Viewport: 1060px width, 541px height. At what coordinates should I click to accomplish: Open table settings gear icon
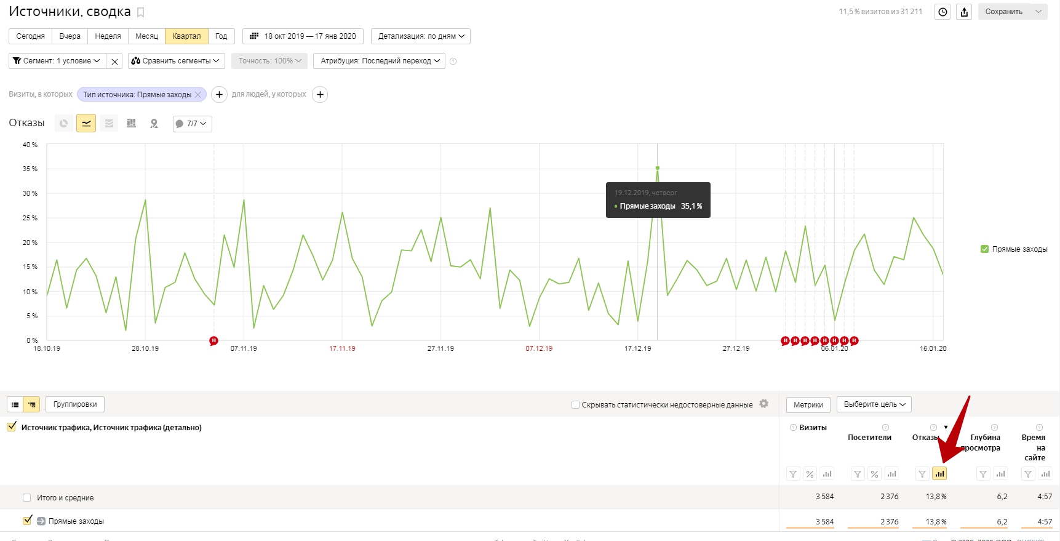(763, 404)
